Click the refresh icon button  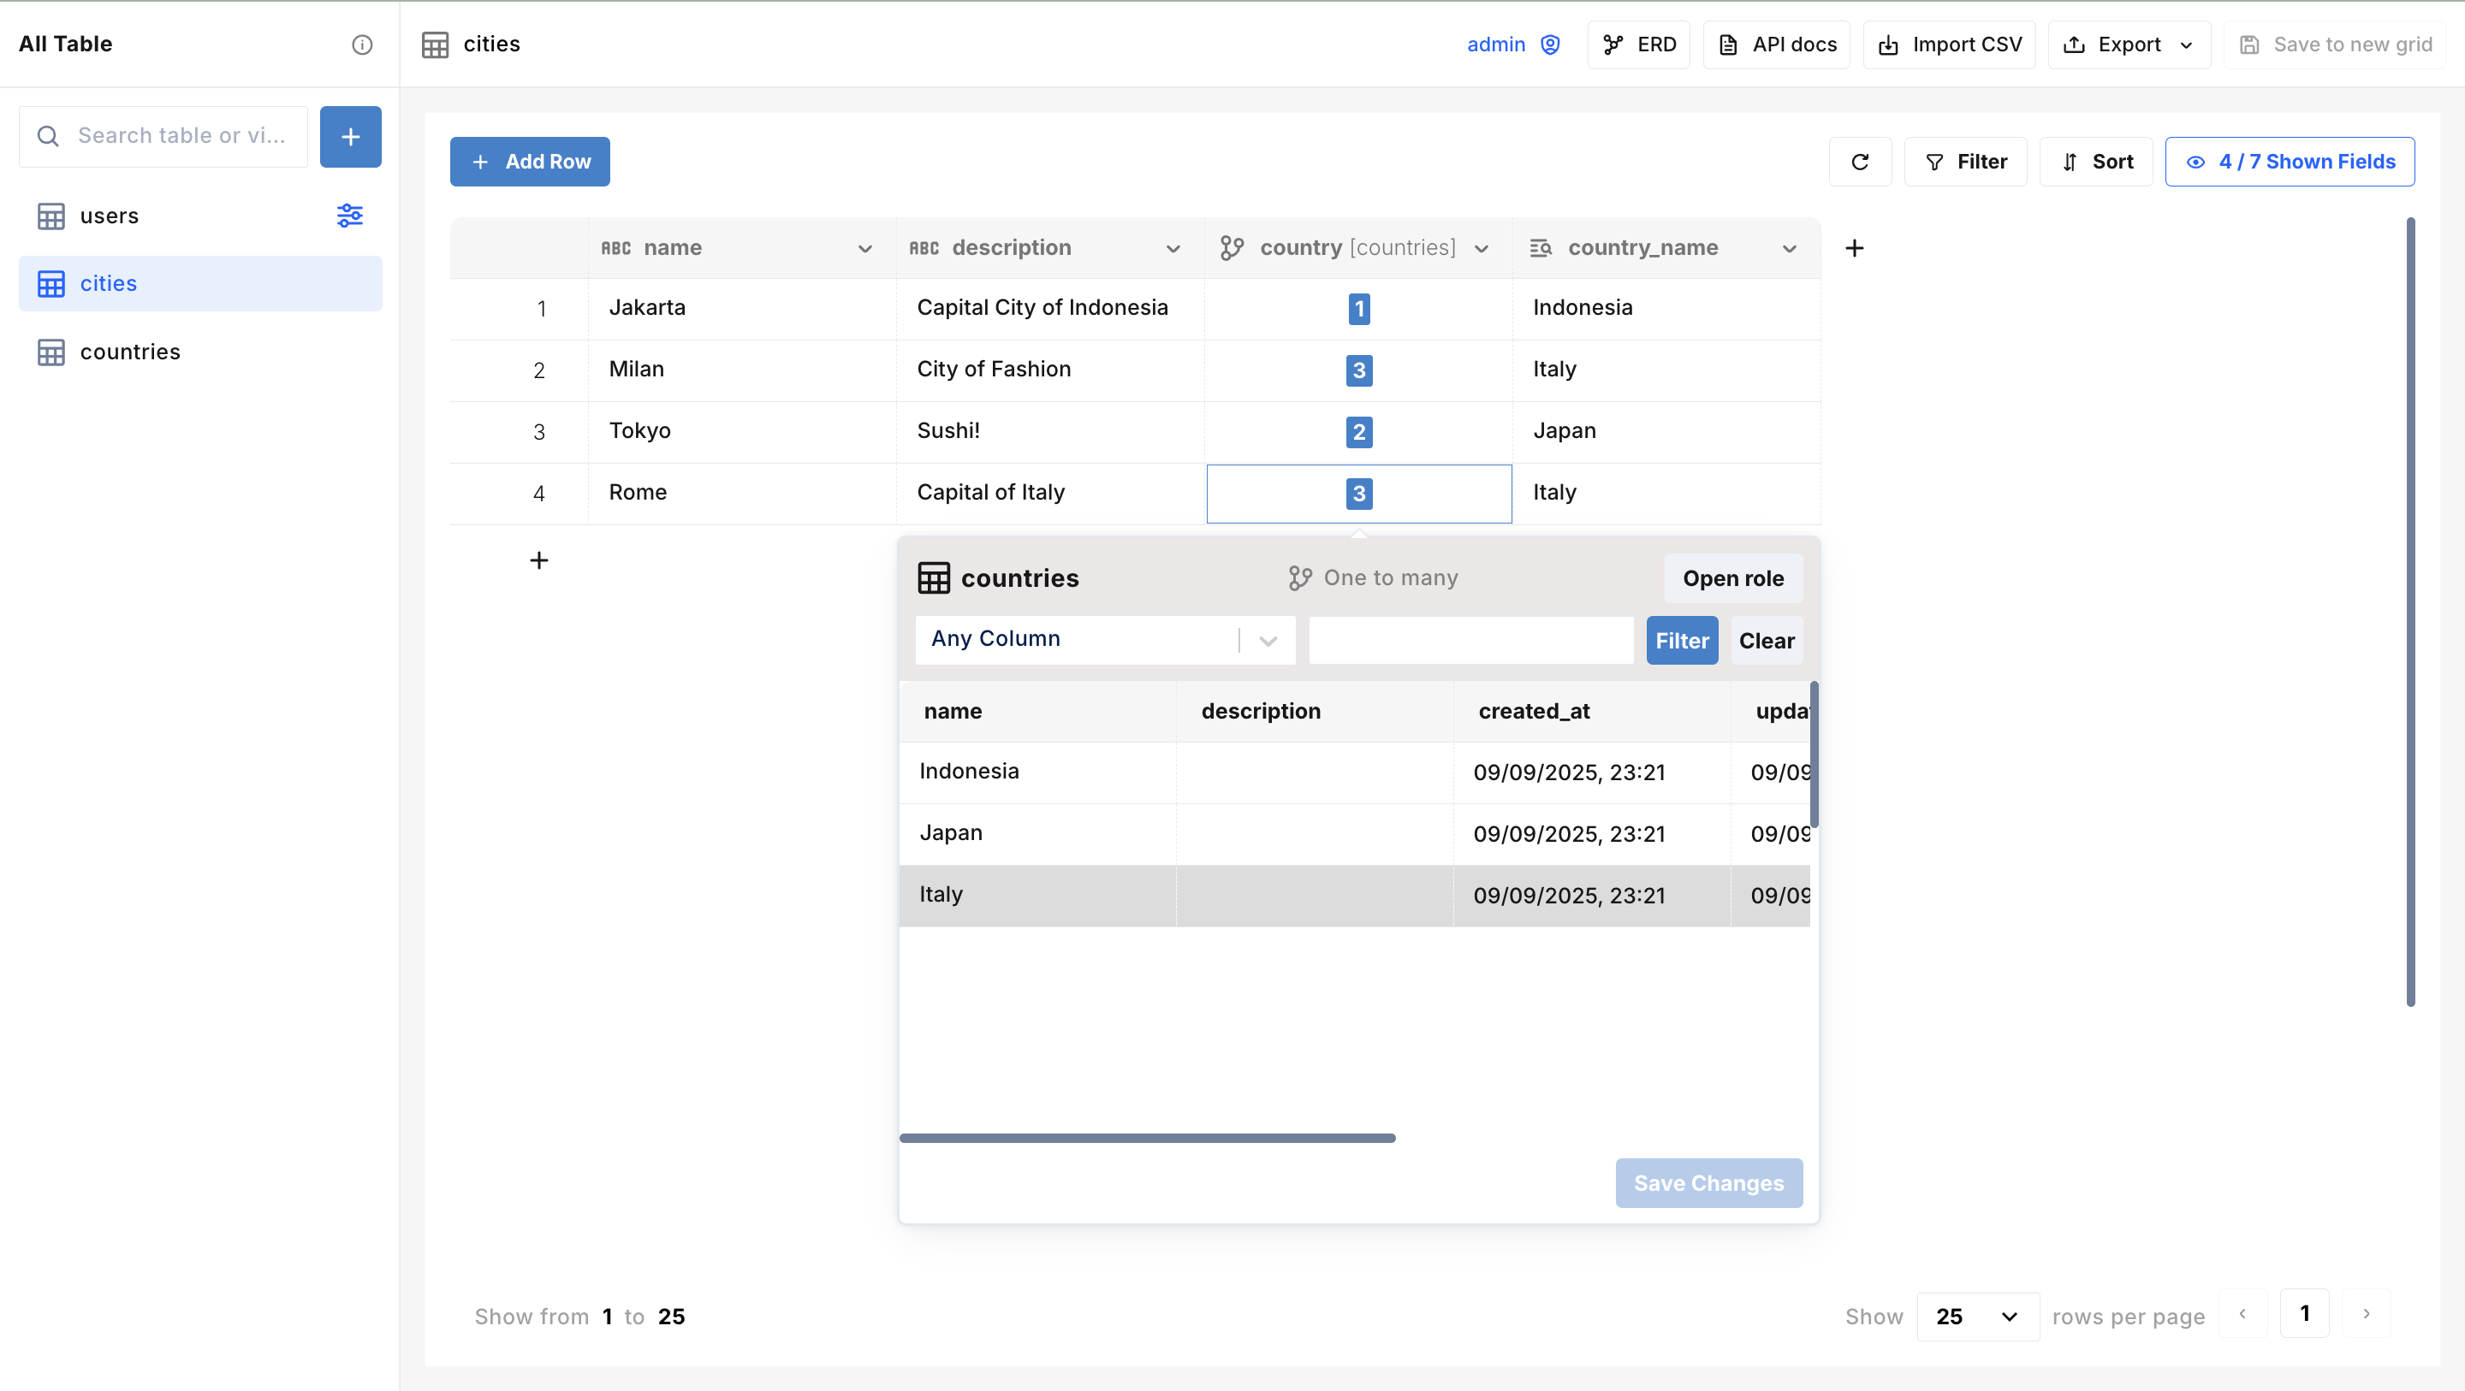tap(1859, 162)
